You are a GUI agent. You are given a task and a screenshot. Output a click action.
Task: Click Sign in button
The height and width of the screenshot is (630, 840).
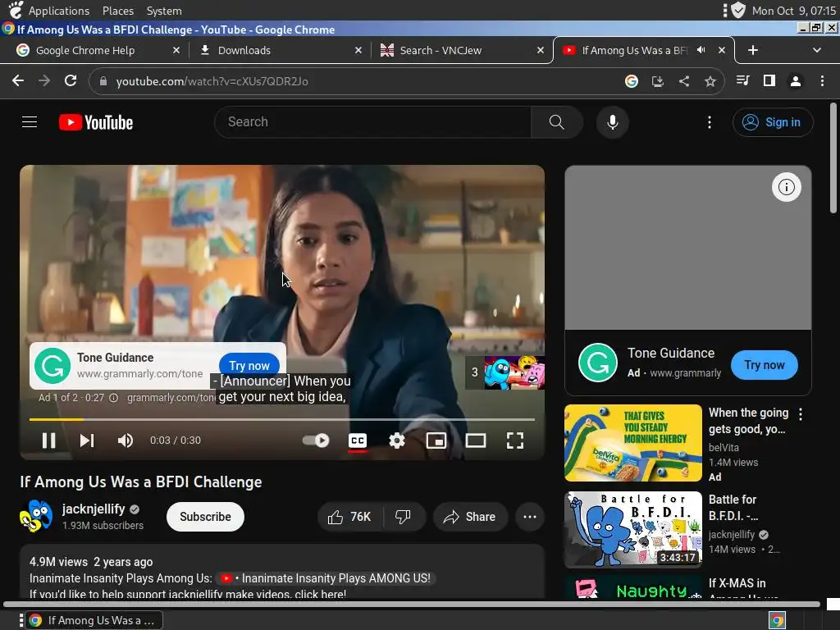(x=773, y=122)
